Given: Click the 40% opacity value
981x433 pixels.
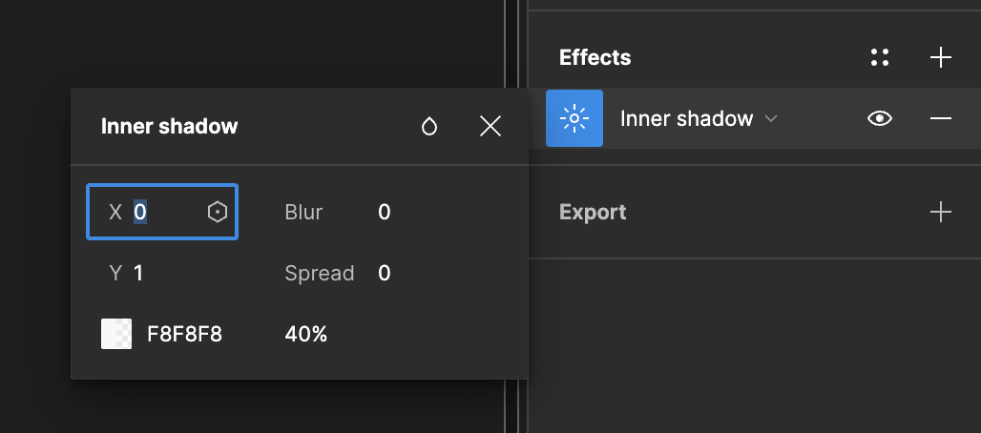Looking at the screenshot, I should [x=306, y=334].
